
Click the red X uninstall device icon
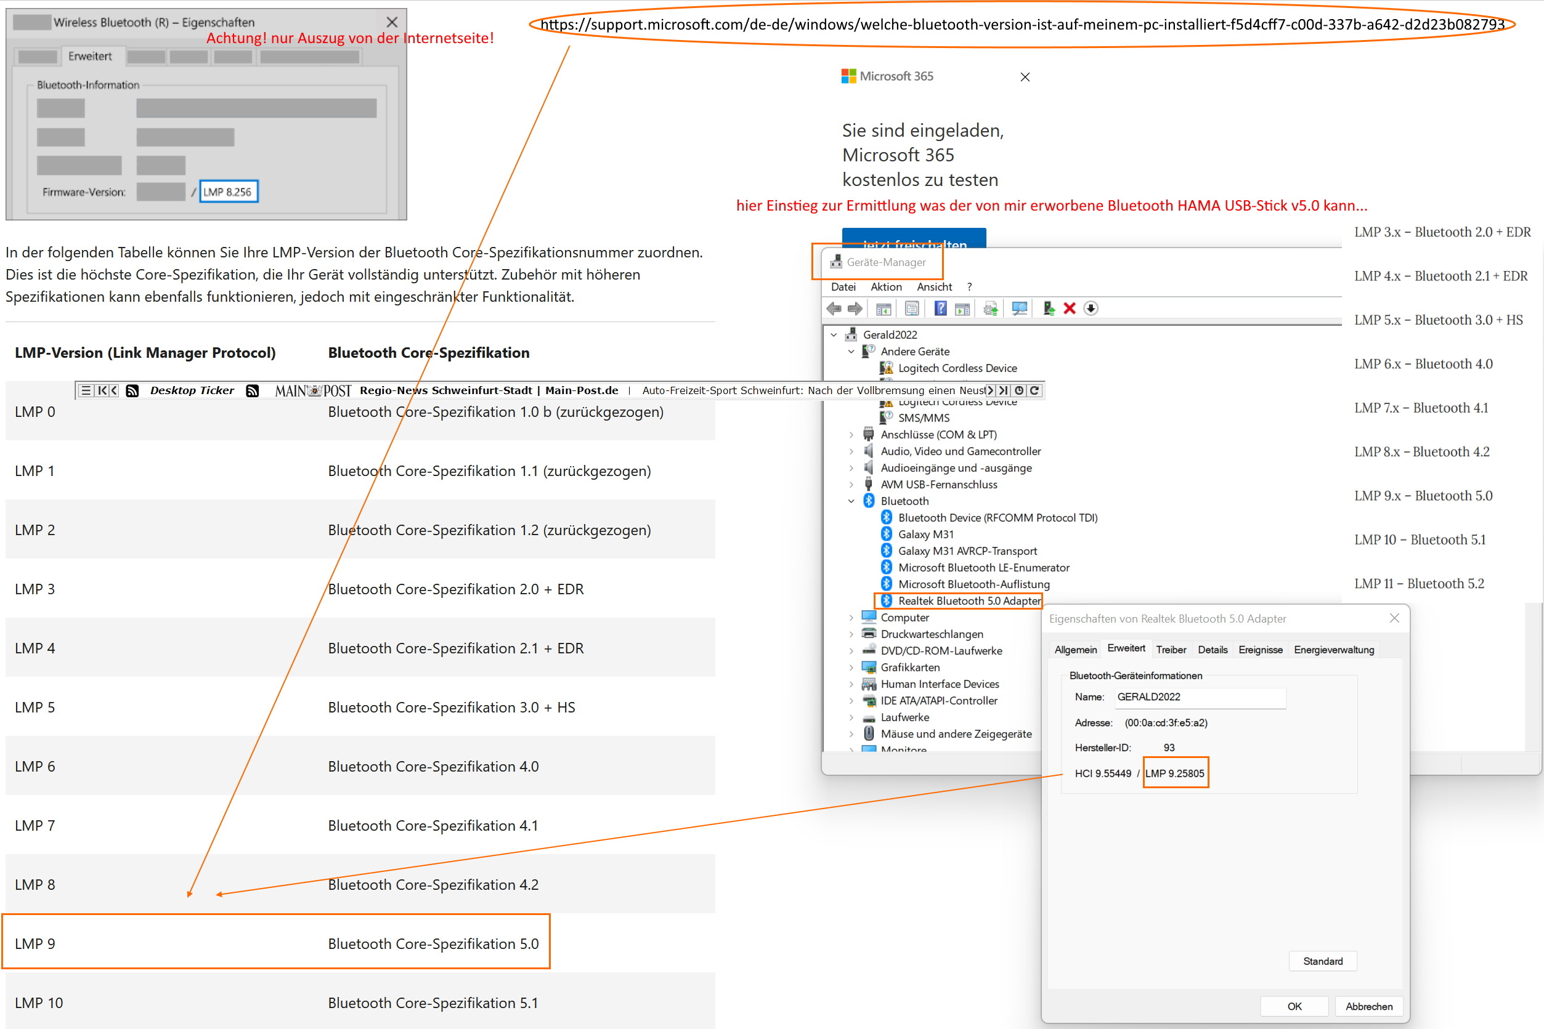coord(1070,309)
